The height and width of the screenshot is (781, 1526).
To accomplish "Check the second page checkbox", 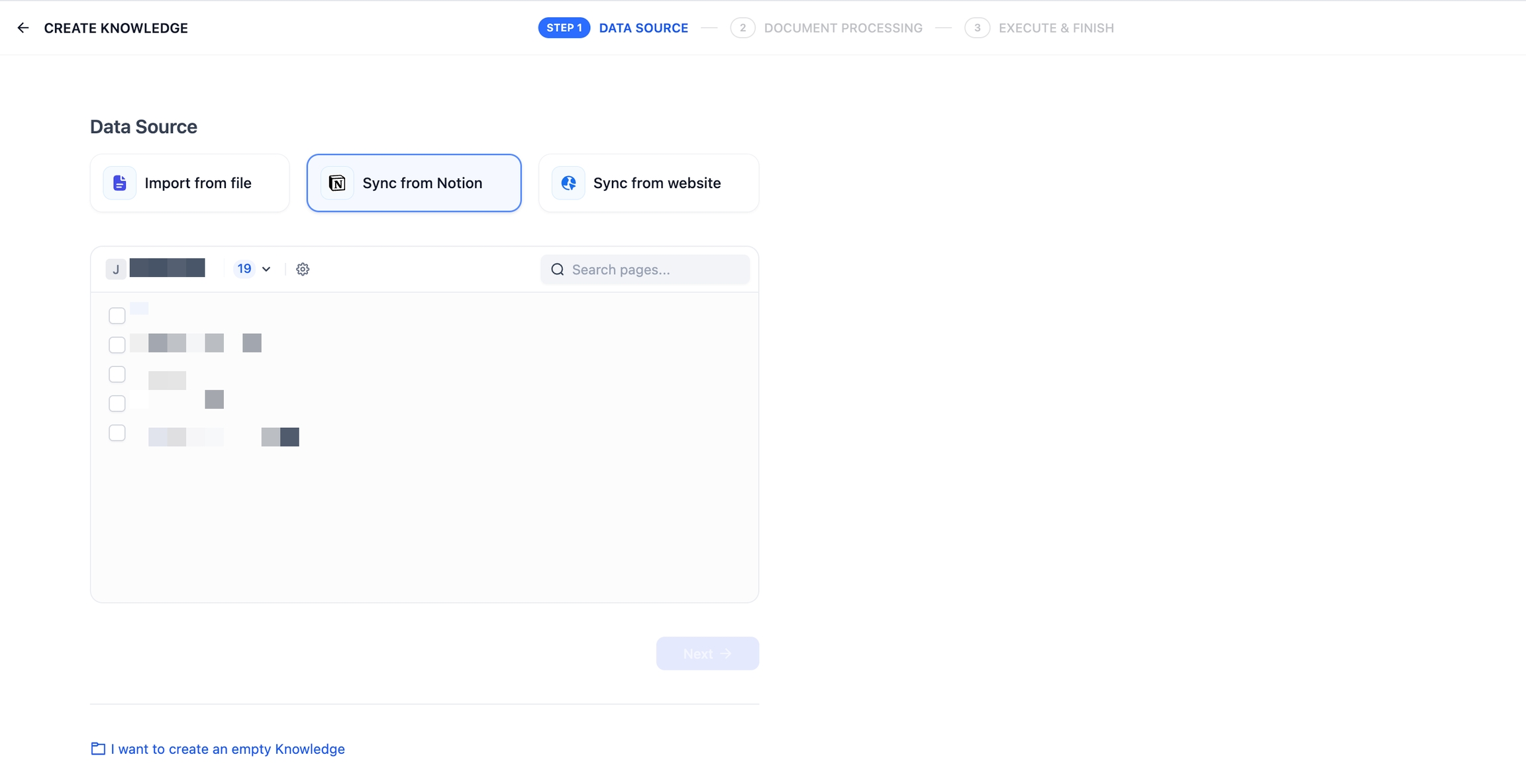I will tap(117, 344).
